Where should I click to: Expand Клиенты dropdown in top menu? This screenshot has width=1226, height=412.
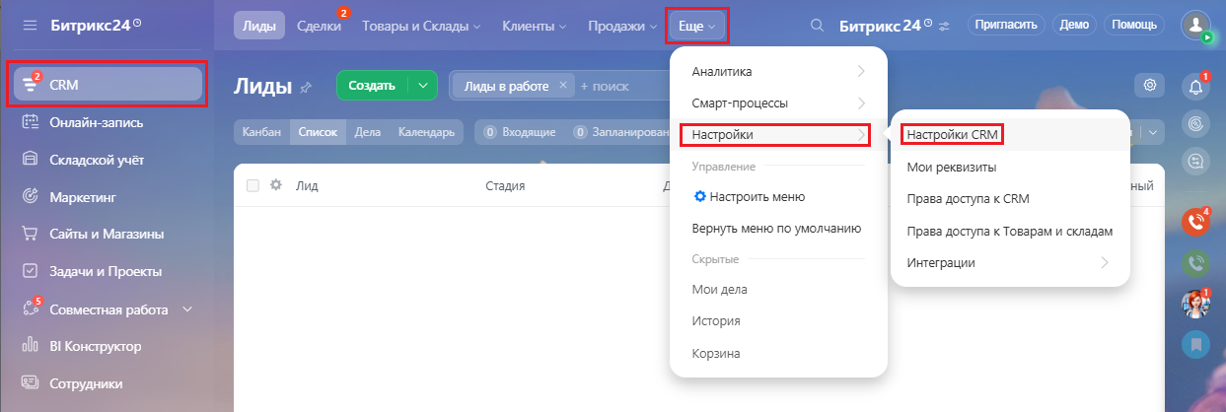pos(533,26)
